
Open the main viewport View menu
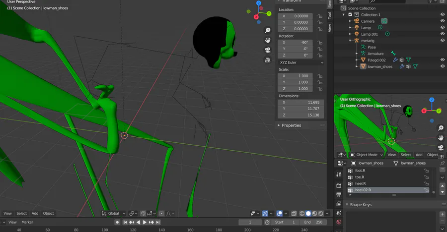tap(7, 213)
